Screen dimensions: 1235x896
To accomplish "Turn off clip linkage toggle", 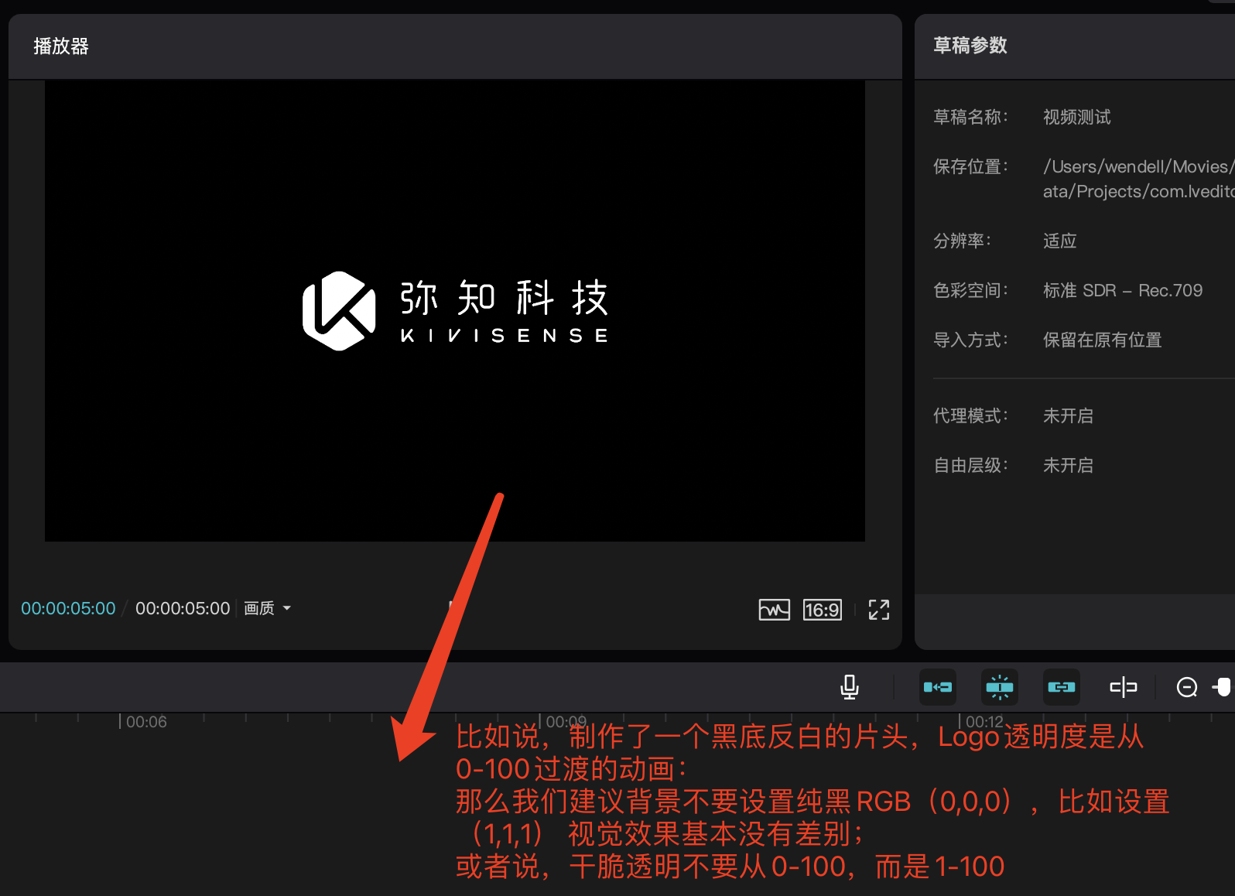I will (x=1061, y=687).
